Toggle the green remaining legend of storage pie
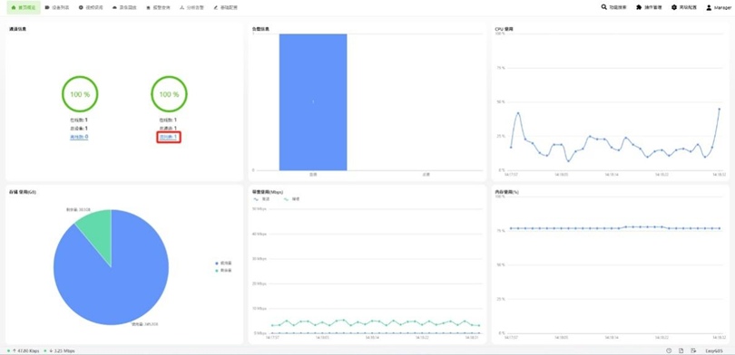Screen dimensions: 735x355 point(223,271)
